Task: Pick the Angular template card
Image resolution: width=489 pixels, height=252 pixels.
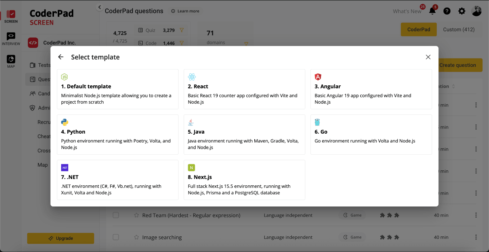Action: (x=371, y=89)
